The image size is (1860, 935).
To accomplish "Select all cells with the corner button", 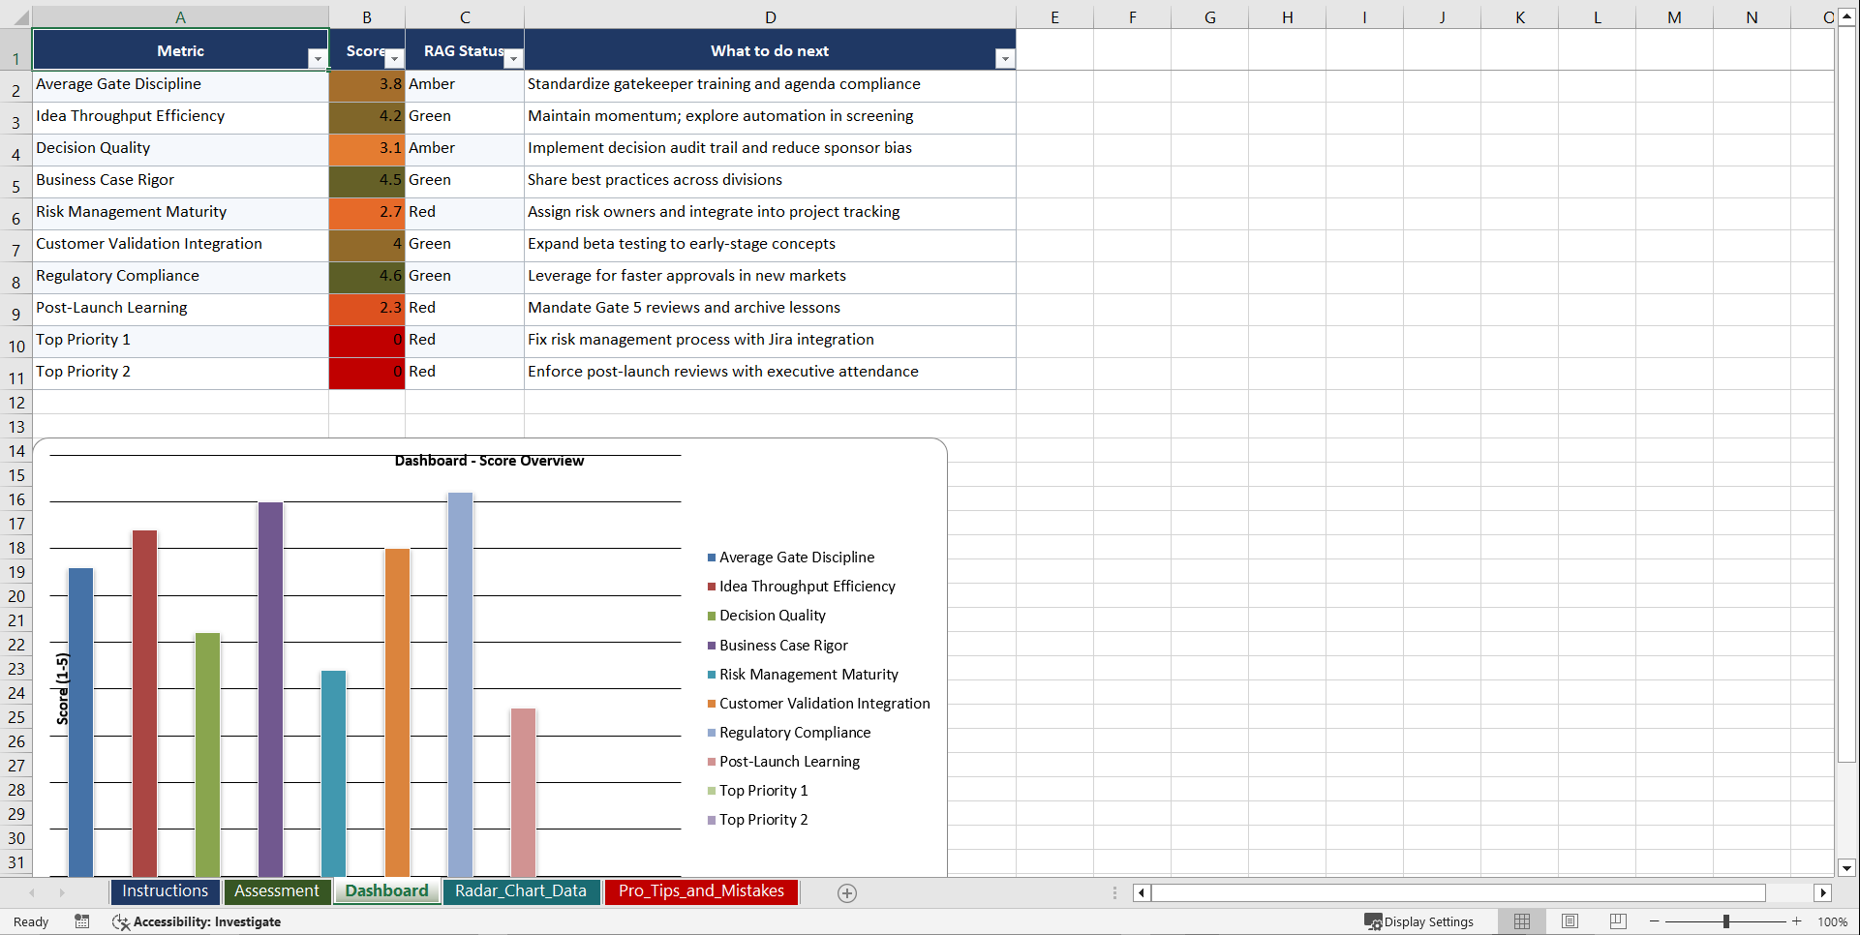I will [x=21, y=16].
